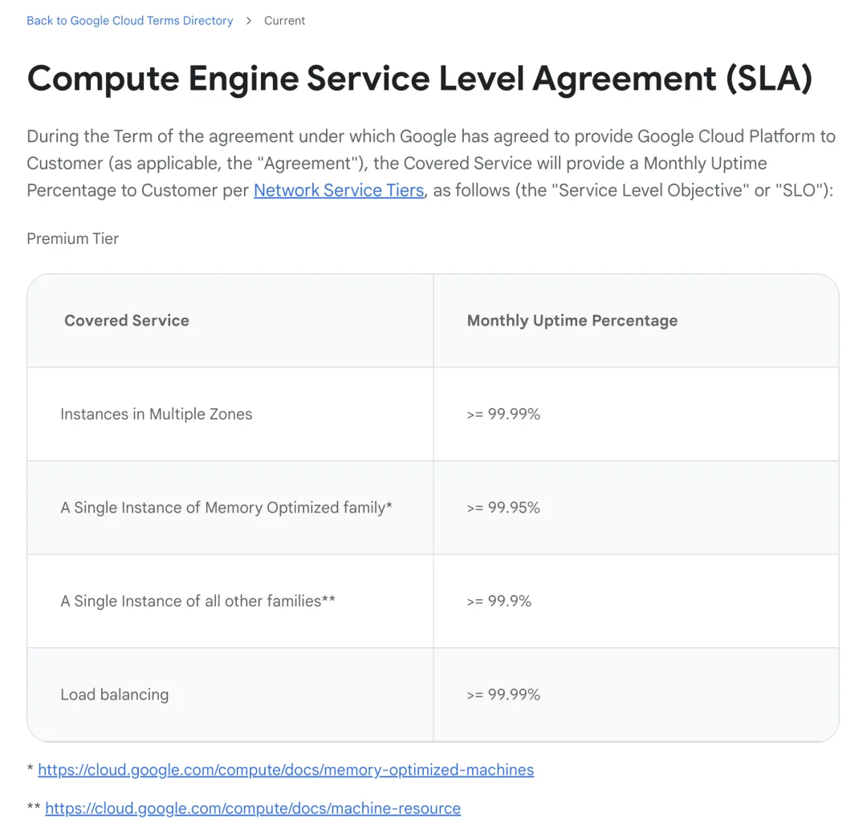Open Back to Google Cloud Terms Directory link

pos(130,21)
